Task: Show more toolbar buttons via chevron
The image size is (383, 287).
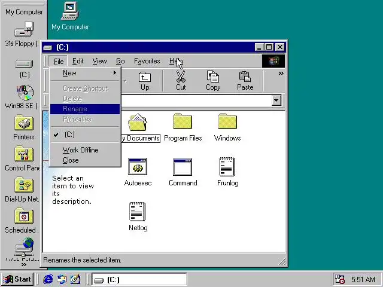Action: pos(281,73)
